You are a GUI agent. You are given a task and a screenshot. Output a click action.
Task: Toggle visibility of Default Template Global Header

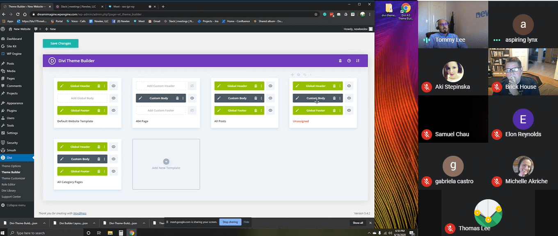click(x=114, y=86)
